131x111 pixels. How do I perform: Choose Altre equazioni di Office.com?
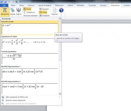(31, 97)
